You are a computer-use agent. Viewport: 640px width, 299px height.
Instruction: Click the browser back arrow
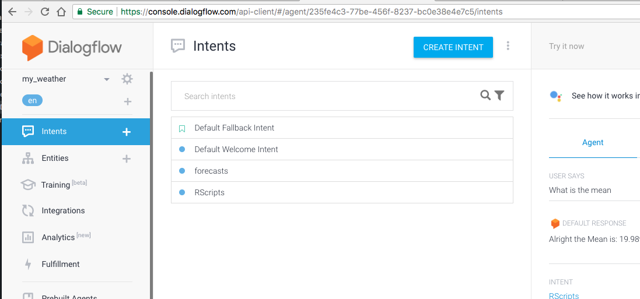point(12,12)
